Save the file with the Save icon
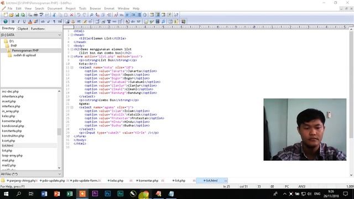Image resolution: width=354 pixels, height=199 pixels. [x=17, y=15]
